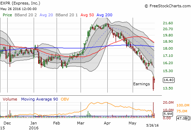The width and height of the screenshot is (191, 130).
Task: Click the Earnings annotation on the chart
Action: click(141, 84)
